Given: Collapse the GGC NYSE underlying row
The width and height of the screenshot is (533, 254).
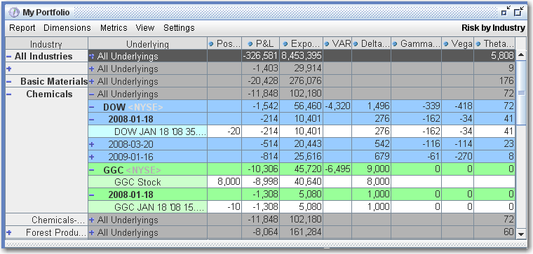Looking at the screenshot, I should pyautogui.click(x=92, y=169).
